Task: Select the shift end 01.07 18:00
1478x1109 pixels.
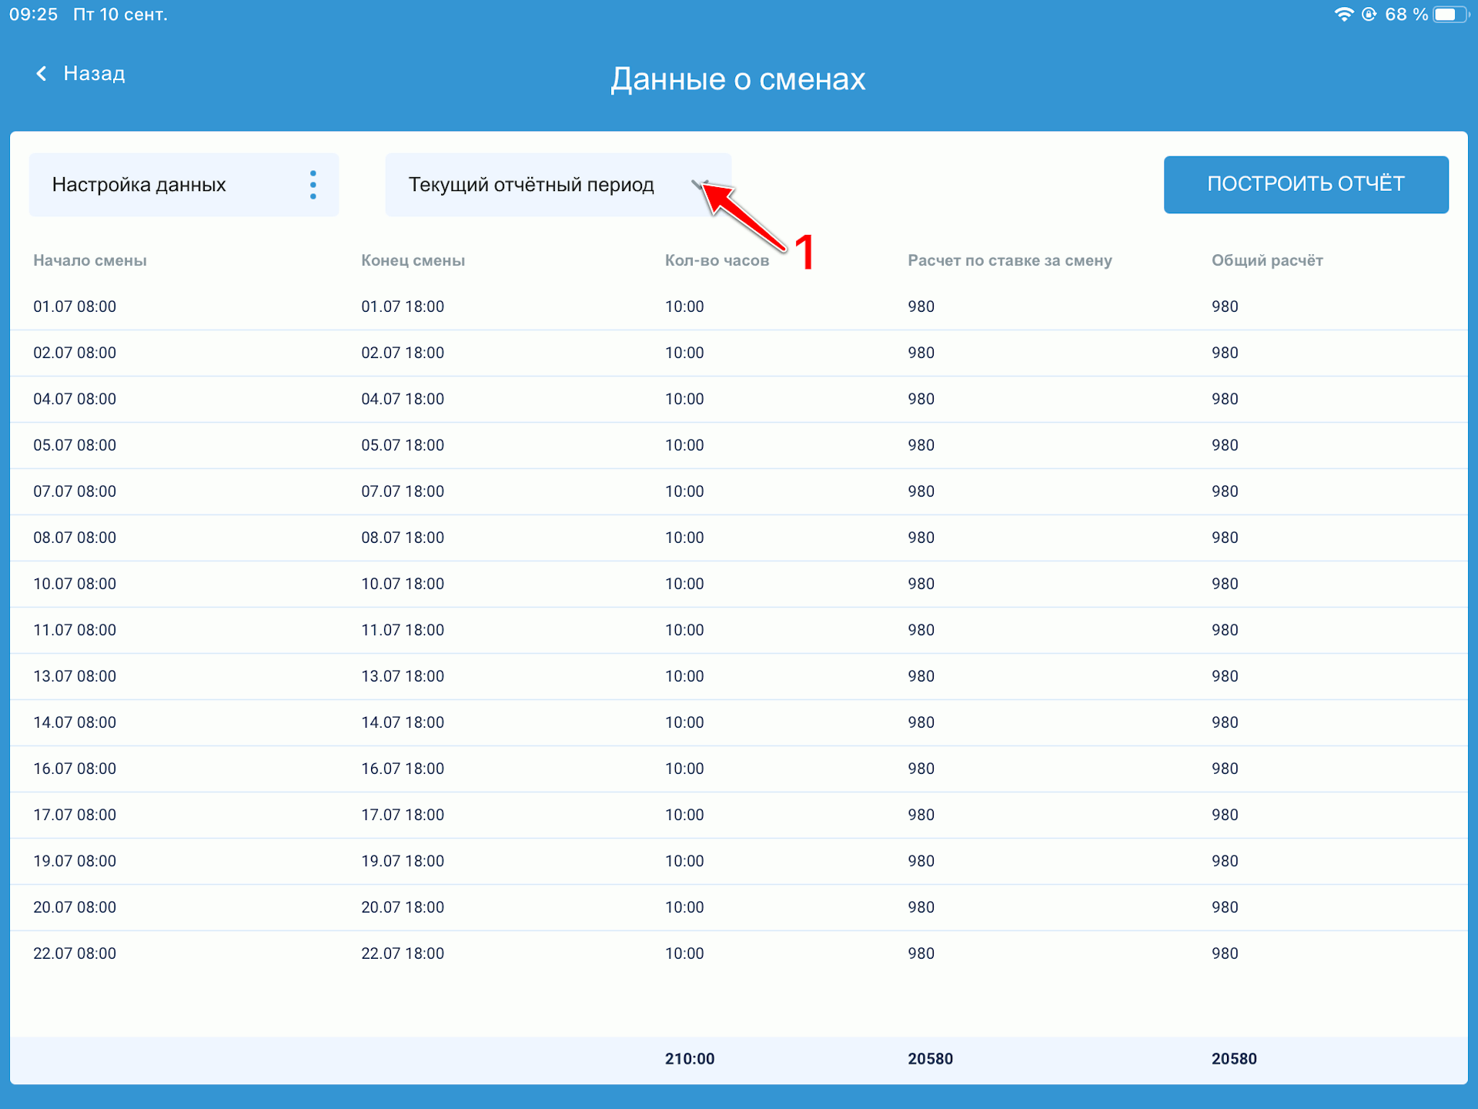Action: tap(403, 307)
